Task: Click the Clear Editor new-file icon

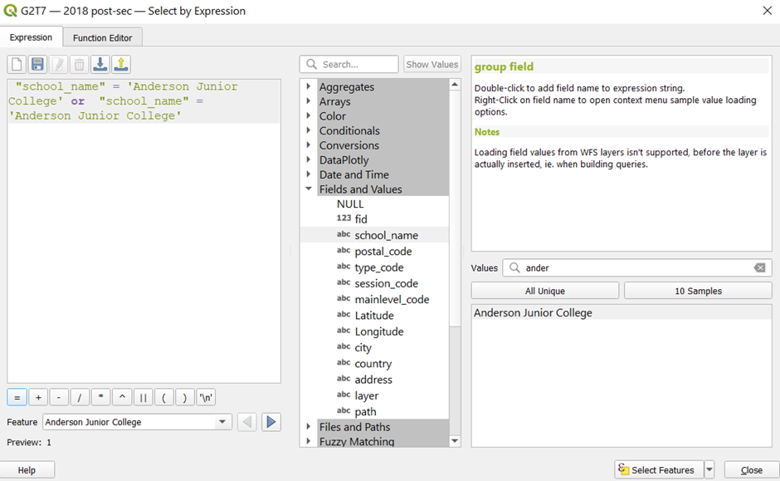Action: (x=17, y=65)
